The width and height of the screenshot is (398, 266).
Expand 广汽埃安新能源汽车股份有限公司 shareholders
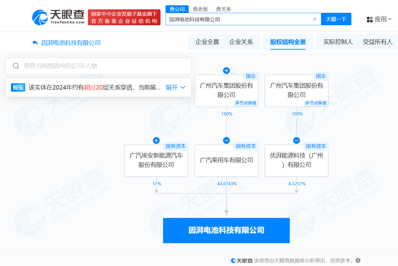point(156,140)
